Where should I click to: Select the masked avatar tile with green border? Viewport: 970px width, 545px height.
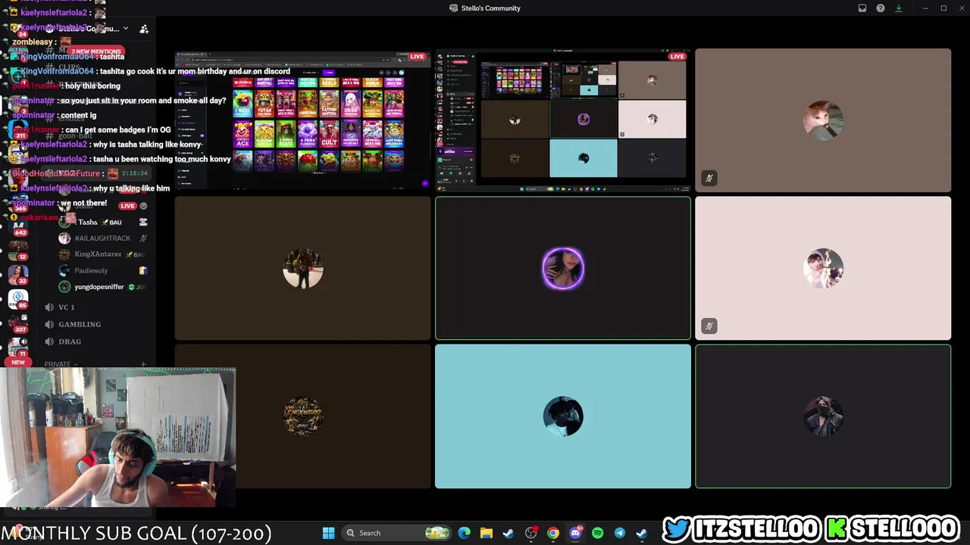pos(823,416)
